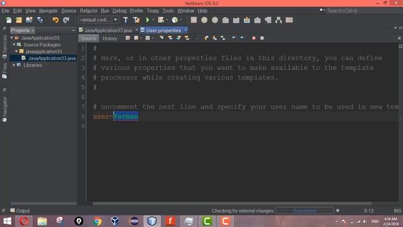This screenshot has width=403, height=227.
Task: Open the Run Project dropdown arrow
Action: 153,20
